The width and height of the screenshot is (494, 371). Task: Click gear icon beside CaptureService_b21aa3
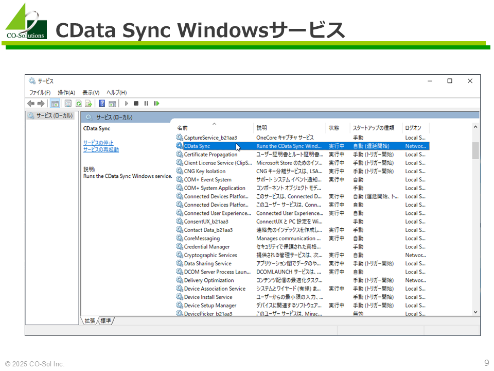pos(180,138)
